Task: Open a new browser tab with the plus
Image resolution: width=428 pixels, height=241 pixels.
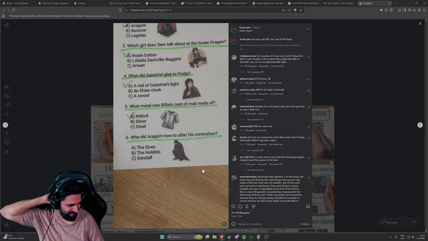Action: pyautogui.click(x=396, y=3)
